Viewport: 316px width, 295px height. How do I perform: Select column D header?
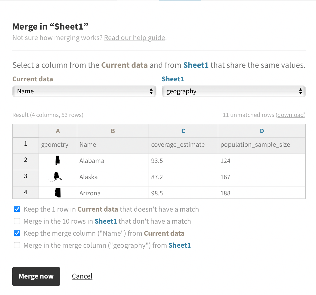pos(262,131)
